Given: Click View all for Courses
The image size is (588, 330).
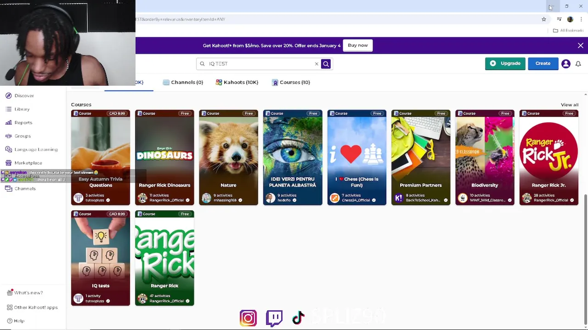Looking at the screenshot, I should pos(569,104).
